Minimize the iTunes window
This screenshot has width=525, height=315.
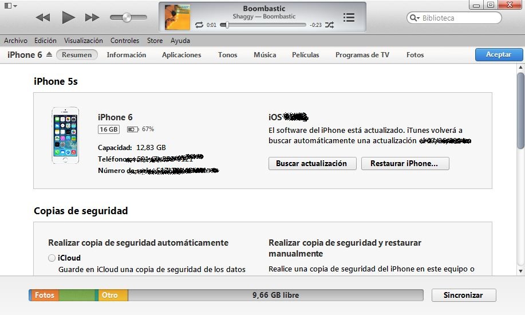pos(476,5)
